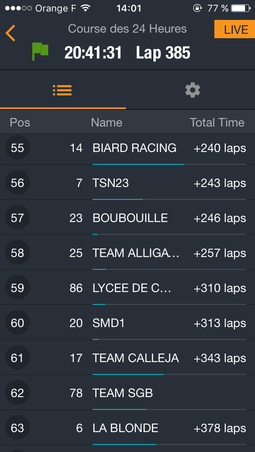Tap the Total Time column header
Viewport: 255px width, 452px height.
pos(217,123)
